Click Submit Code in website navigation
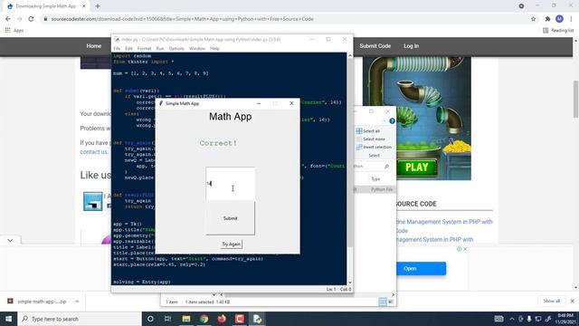Screen dimensions: 579x326 point(375,46)
